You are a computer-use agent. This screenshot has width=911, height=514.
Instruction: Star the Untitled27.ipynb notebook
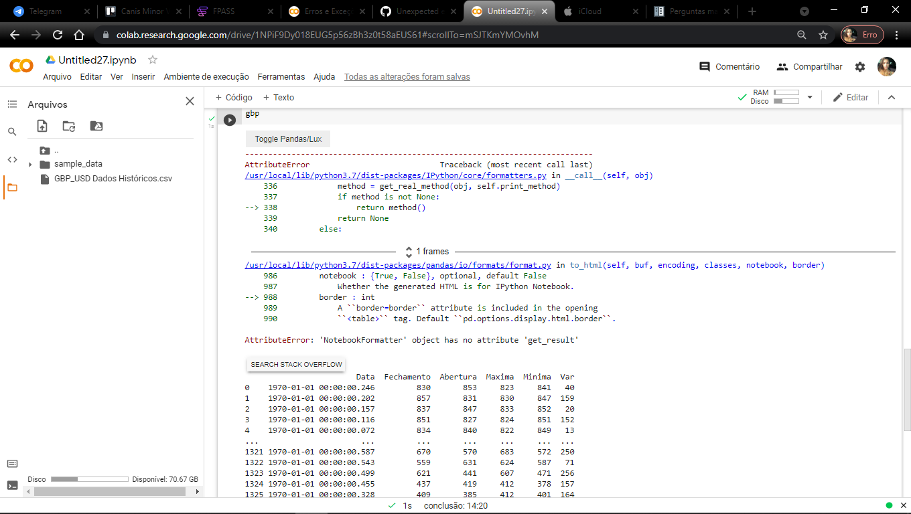tap(152, 59)
